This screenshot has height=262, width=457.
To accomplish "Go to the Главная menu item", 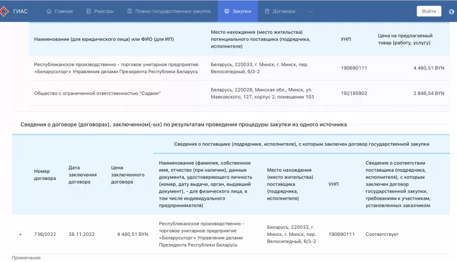I will coord(63,11).
